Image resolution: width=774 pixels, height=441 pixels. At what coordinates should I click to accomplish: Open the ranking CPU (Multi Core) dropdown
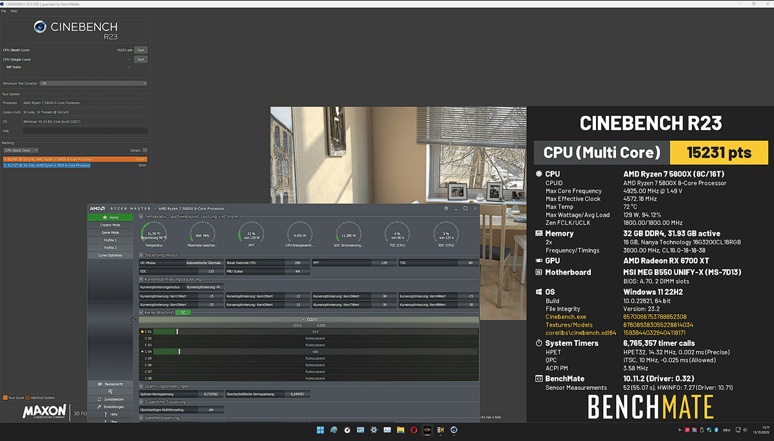click(x=21, y=151)
